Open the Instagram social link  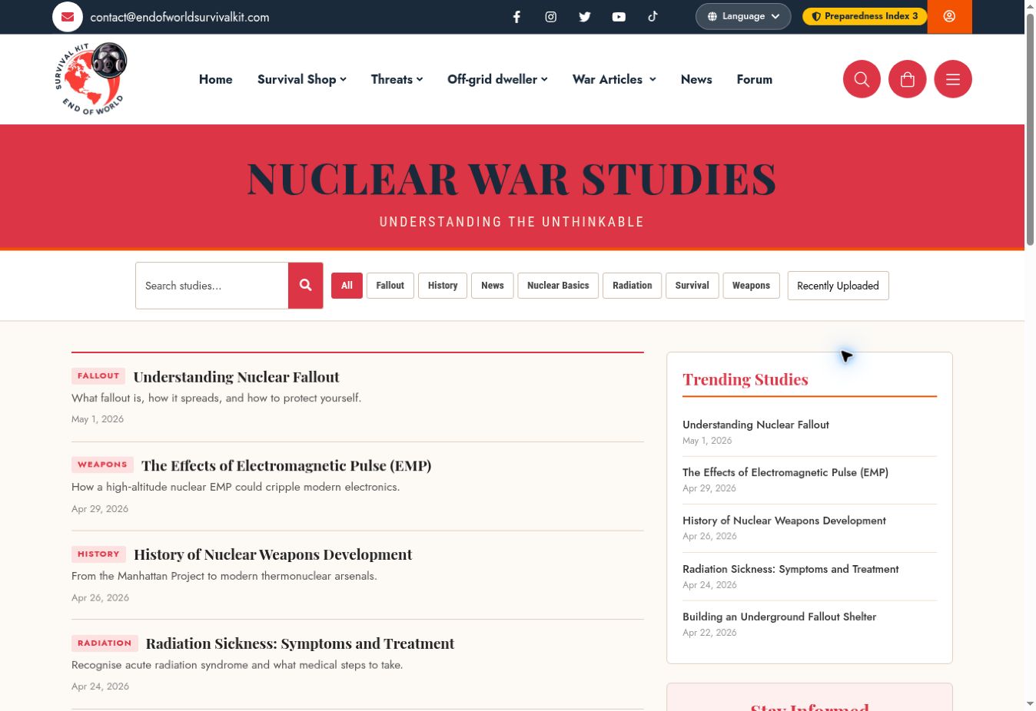click(x=551, y=17)
